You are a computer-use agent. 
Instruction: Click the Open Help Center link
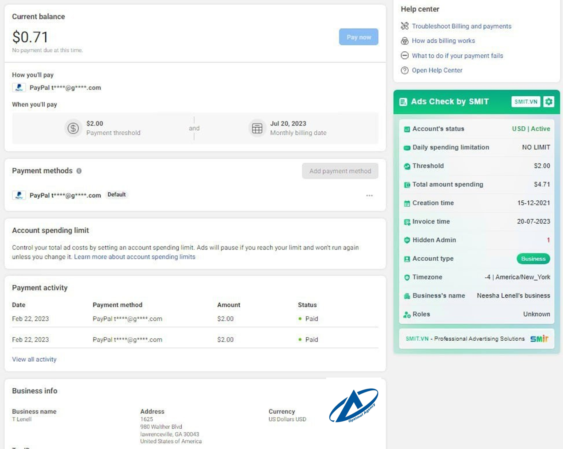coord(437,70)
